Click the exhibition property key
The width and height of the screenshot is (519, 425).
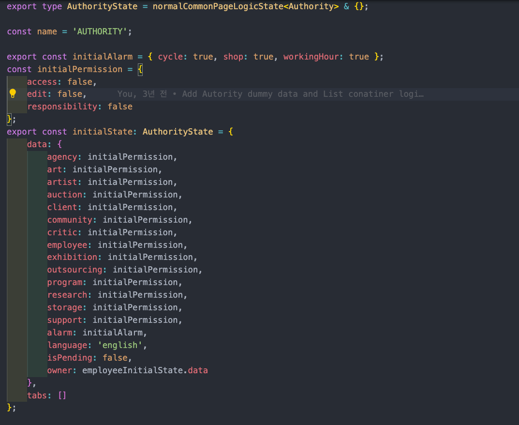[72, 257]
